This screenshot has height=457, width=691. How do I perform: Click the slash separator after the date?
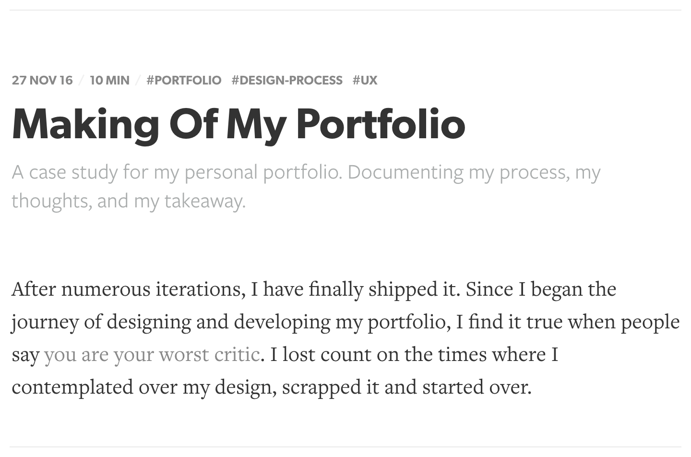click(81, 80)
